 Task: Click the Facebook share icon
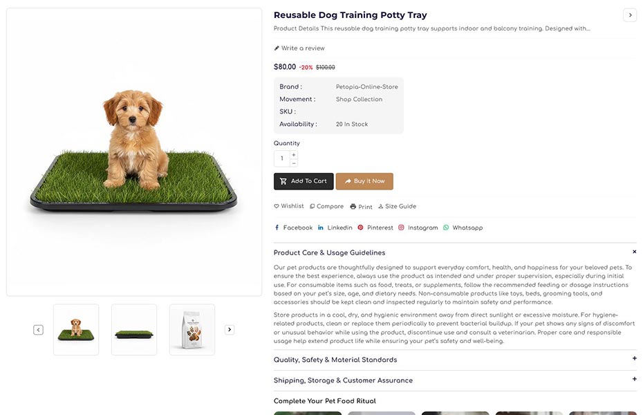277,228
